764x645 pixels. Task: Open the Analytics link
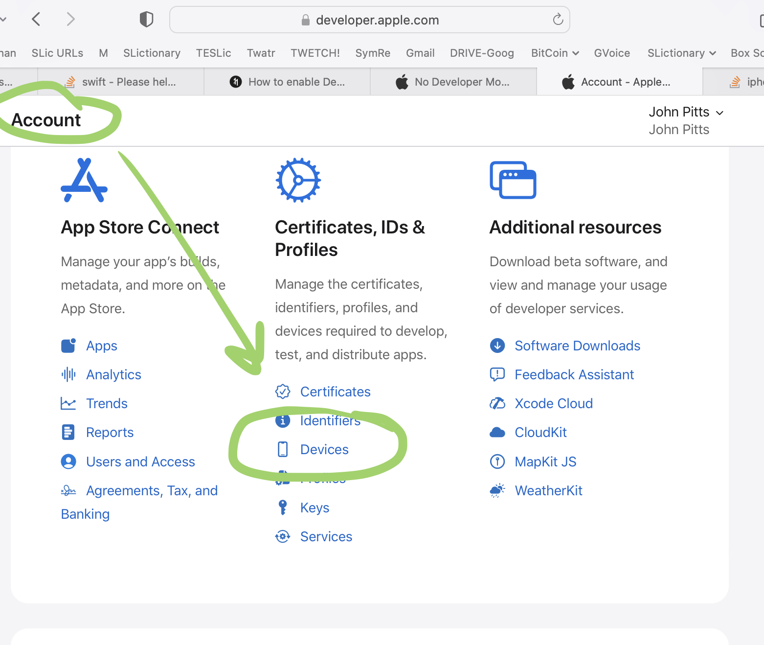[113, 374]
